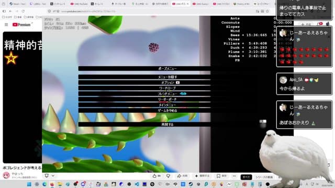The image size is (335, 188).
Task: Click the Ants split label
Action: click(235, 18)
